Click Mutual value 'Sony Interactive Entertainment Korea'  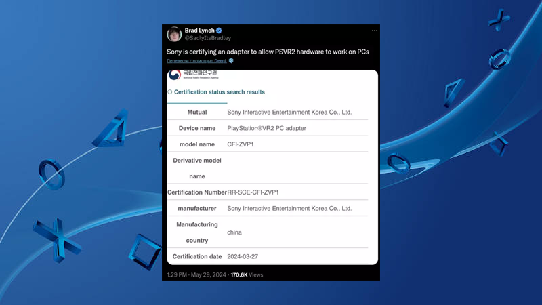click(289, 112)
